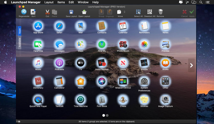214x124 pixels.
Task: Select the Messages app icon
Action: (59, 44)
